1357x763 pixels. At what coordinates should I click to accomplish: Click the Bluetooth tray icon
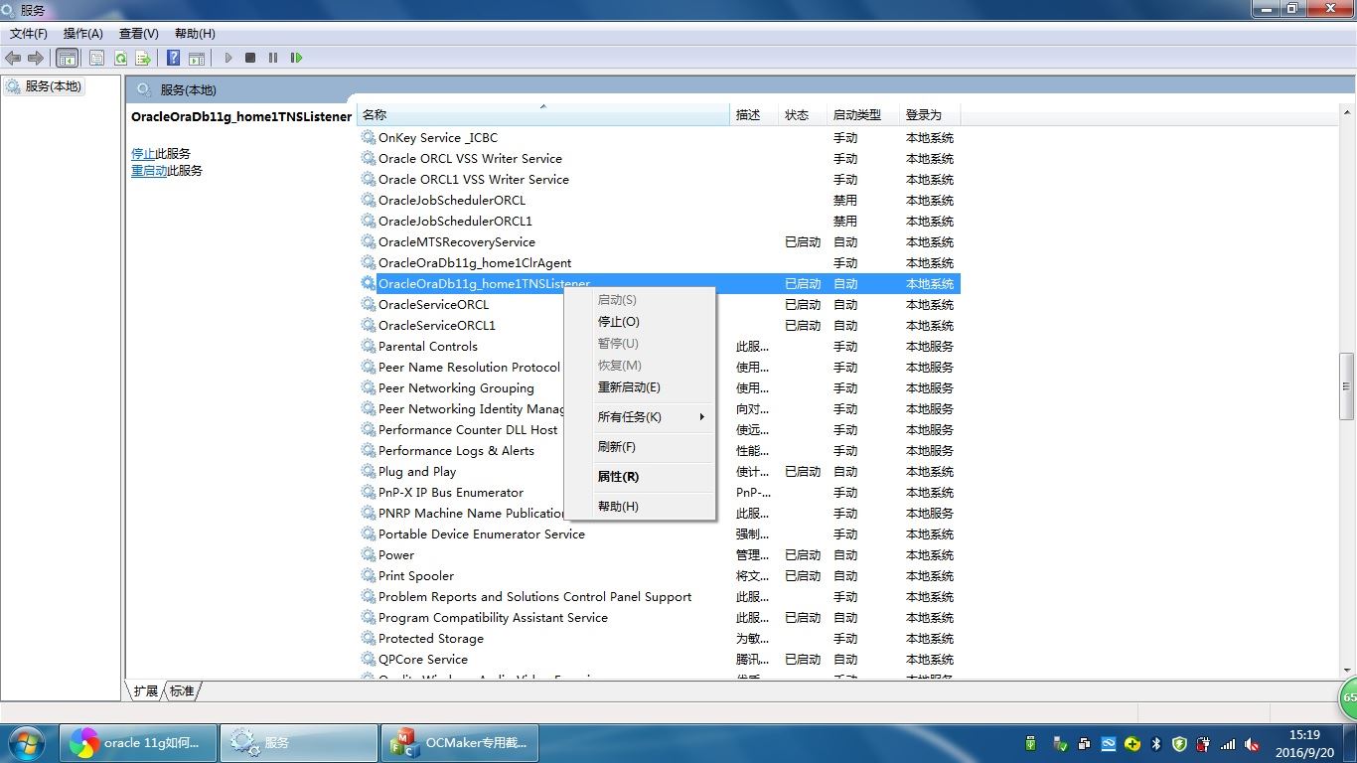click(x=1156, y=743)
